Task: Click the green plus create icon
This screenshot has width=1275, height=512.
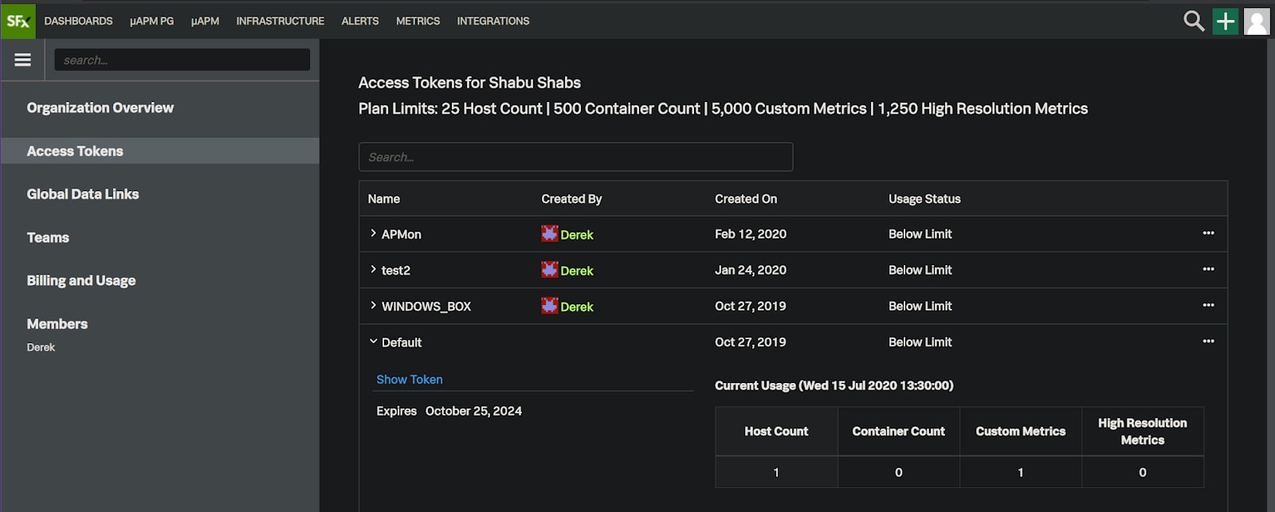Action: click(x=1226, y=21)
